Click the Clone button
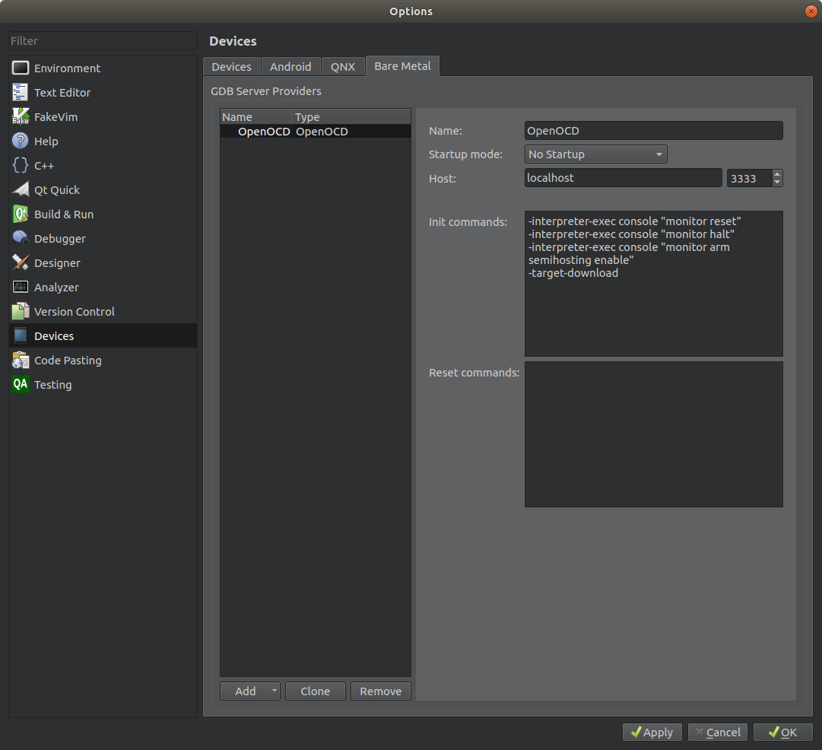Image resolution: width=822 pixels, height=750 pixels. [316, 691]
